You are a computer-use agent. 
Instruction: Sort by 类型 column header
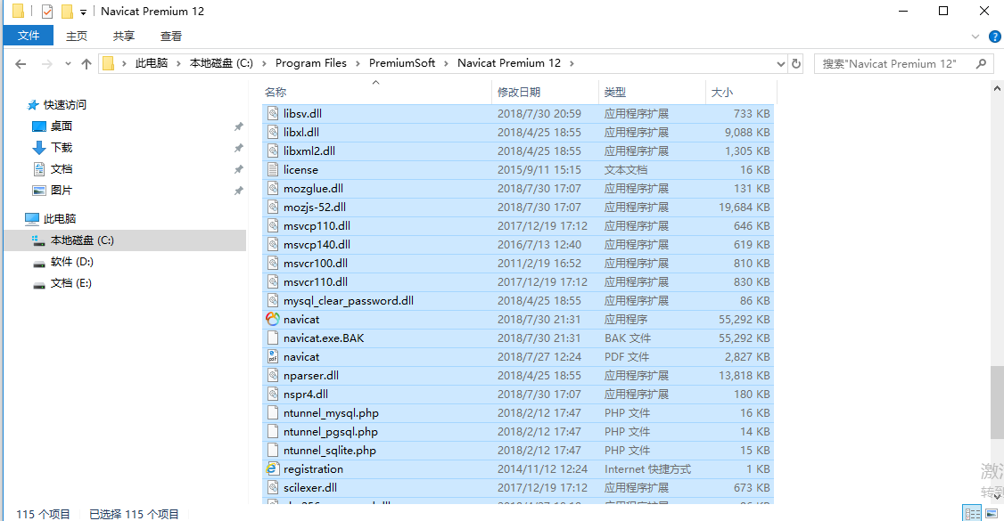[652, 92]
